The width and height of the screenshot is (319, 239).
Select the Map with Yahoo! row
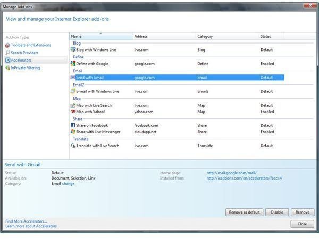[177, 112]
